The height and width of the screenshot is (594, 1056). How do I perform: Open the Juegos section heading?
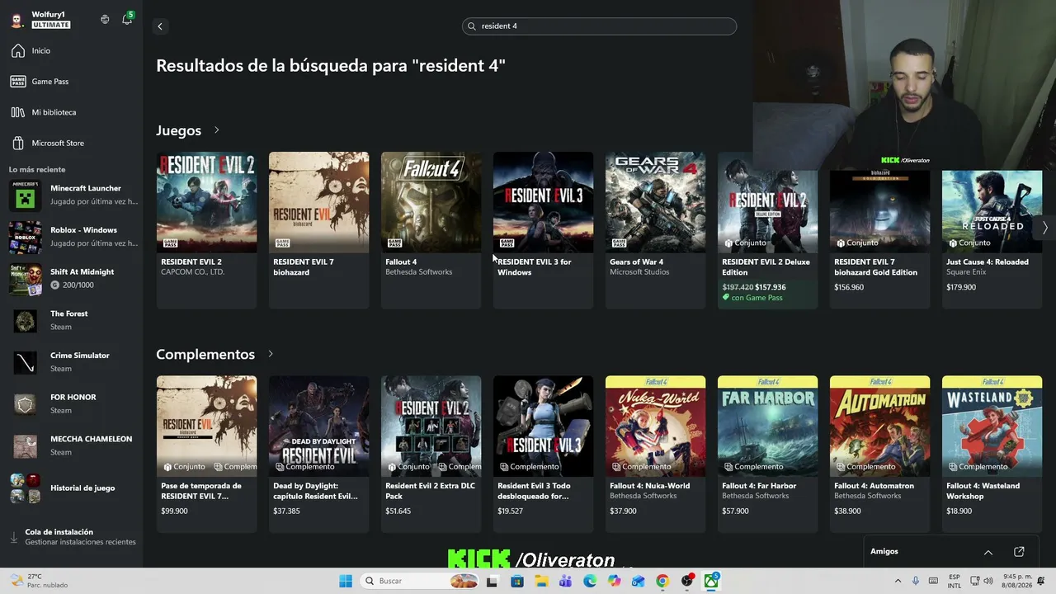[179, 130]
